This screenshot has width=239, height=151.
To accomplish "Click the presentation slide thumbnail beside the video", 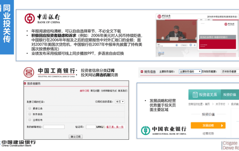I will tap(218, 35).
